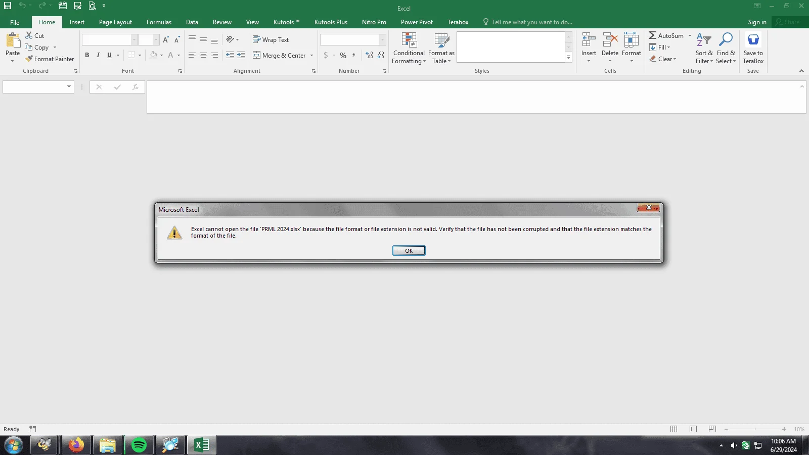809x455 pixels.
Task: Click the zoom slider in status bar
Action: click(755, 429)
